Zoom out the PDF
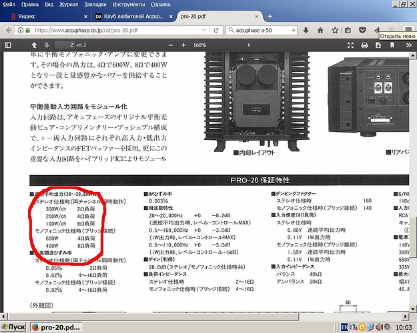Image resolution: width=417 pixels, height=333 pixels. [x=171, y=45]
